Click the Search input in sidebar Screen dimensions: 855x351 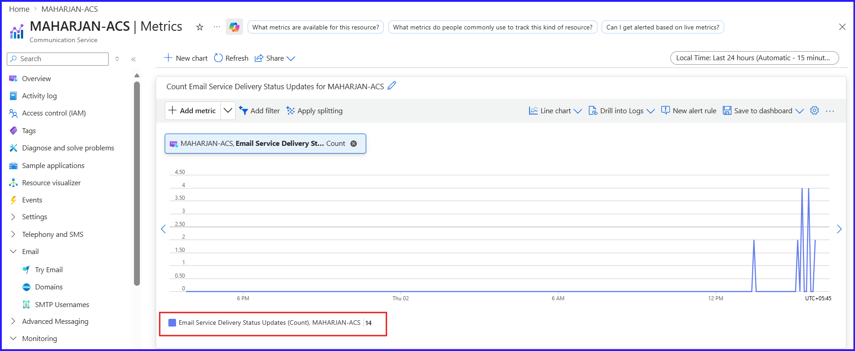(58, 59)
